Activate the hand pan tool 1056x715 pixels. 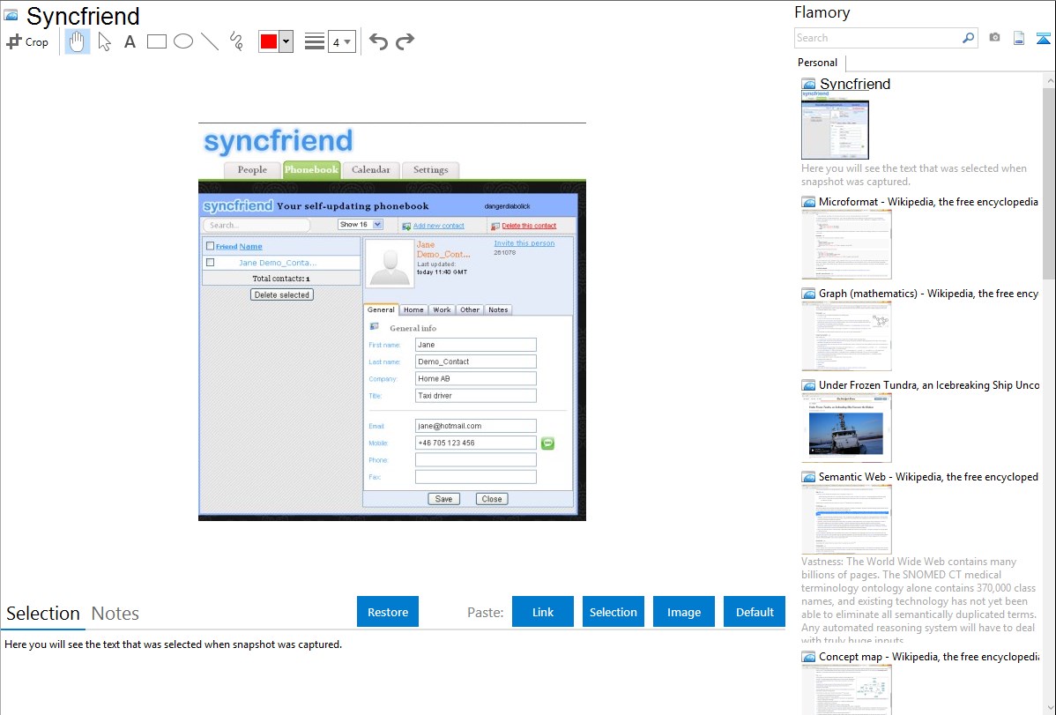[78, 41]
